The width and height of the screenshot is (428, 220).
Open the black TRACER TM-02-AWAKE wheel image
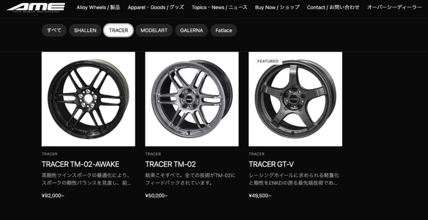click(x=88, y=99)
